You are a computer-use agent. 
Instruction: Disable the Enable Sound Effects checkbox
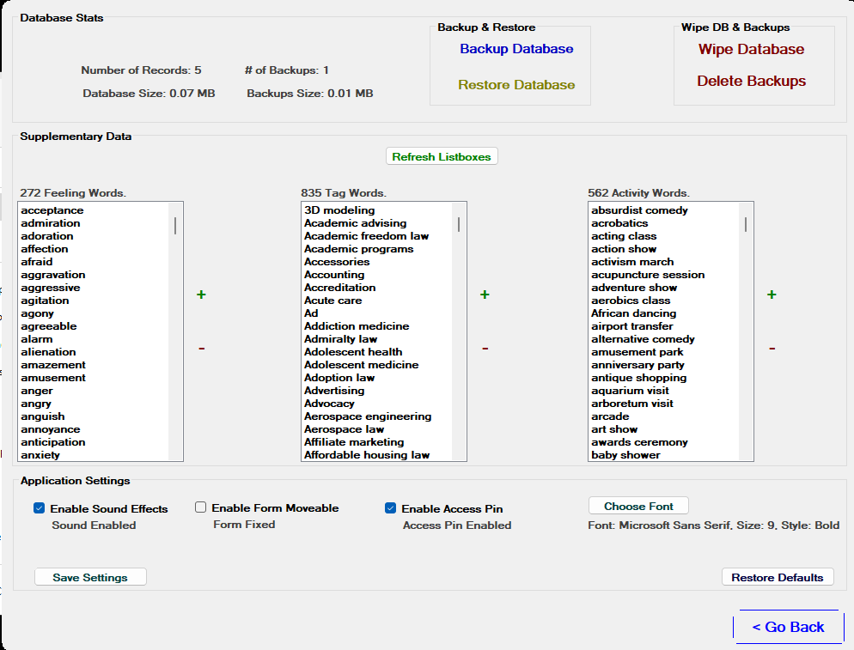pyautogui.click(x=39, y=508)
